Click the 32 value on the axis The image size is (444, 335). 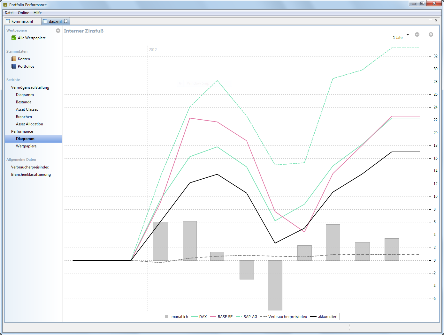pyautogui.click(x=435, y=56)
